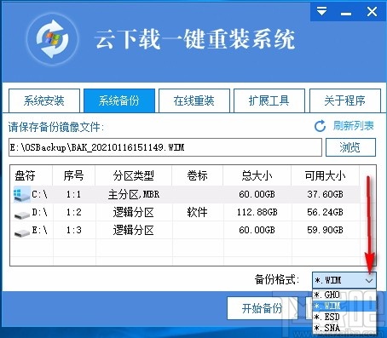The width and height of the screenshot is (387, 338).
Task: Click the 60.00GB total size in E:\ row
Action: tap(257, 230)
